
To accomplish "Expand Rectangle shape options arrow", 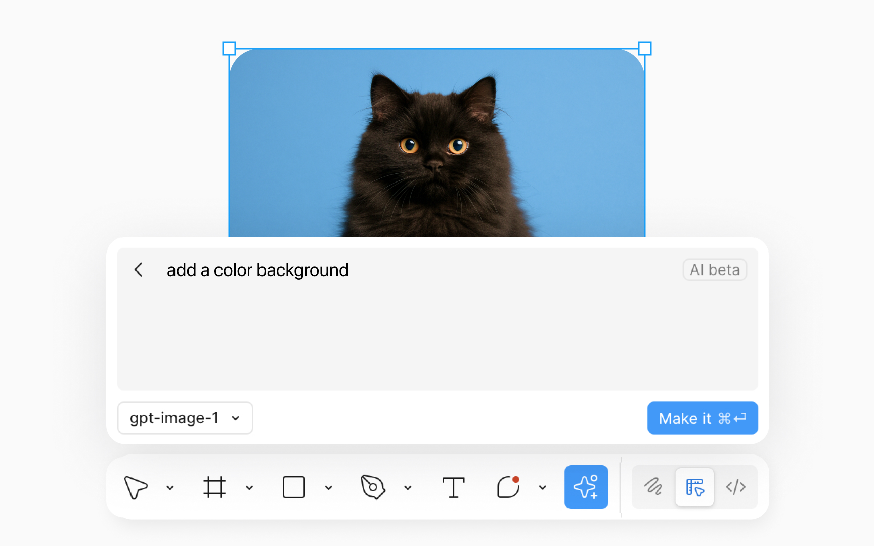I will (329, 488).
